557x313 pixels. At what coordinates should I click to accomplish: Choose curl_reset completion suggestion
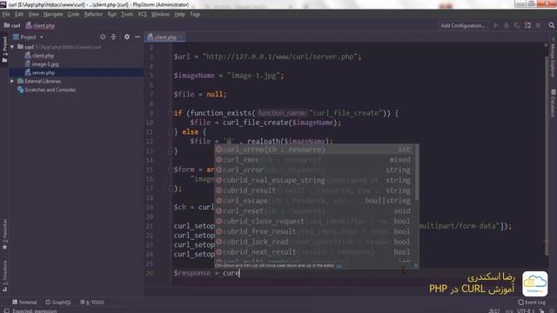[x=314, y=211]
